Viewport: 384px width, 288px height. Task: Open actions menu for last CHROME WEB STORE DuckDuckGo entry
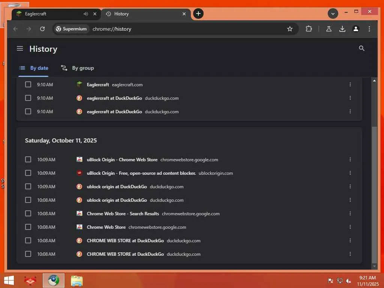coord(350,254)
